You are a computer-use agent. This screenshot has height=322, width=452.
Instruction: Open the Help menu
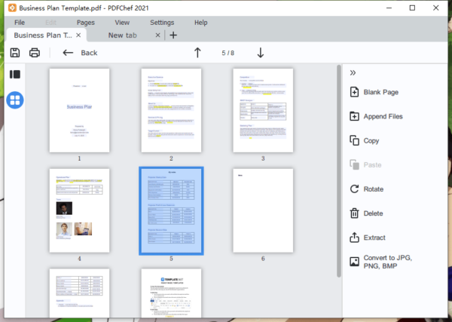[201, 23]
